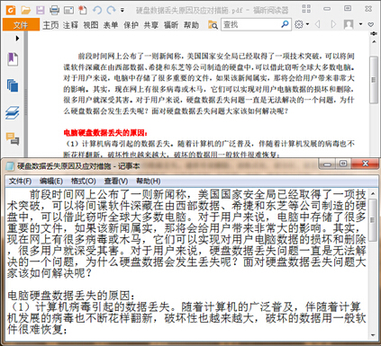Minimize the PDF reader window

tap(327, 9)
